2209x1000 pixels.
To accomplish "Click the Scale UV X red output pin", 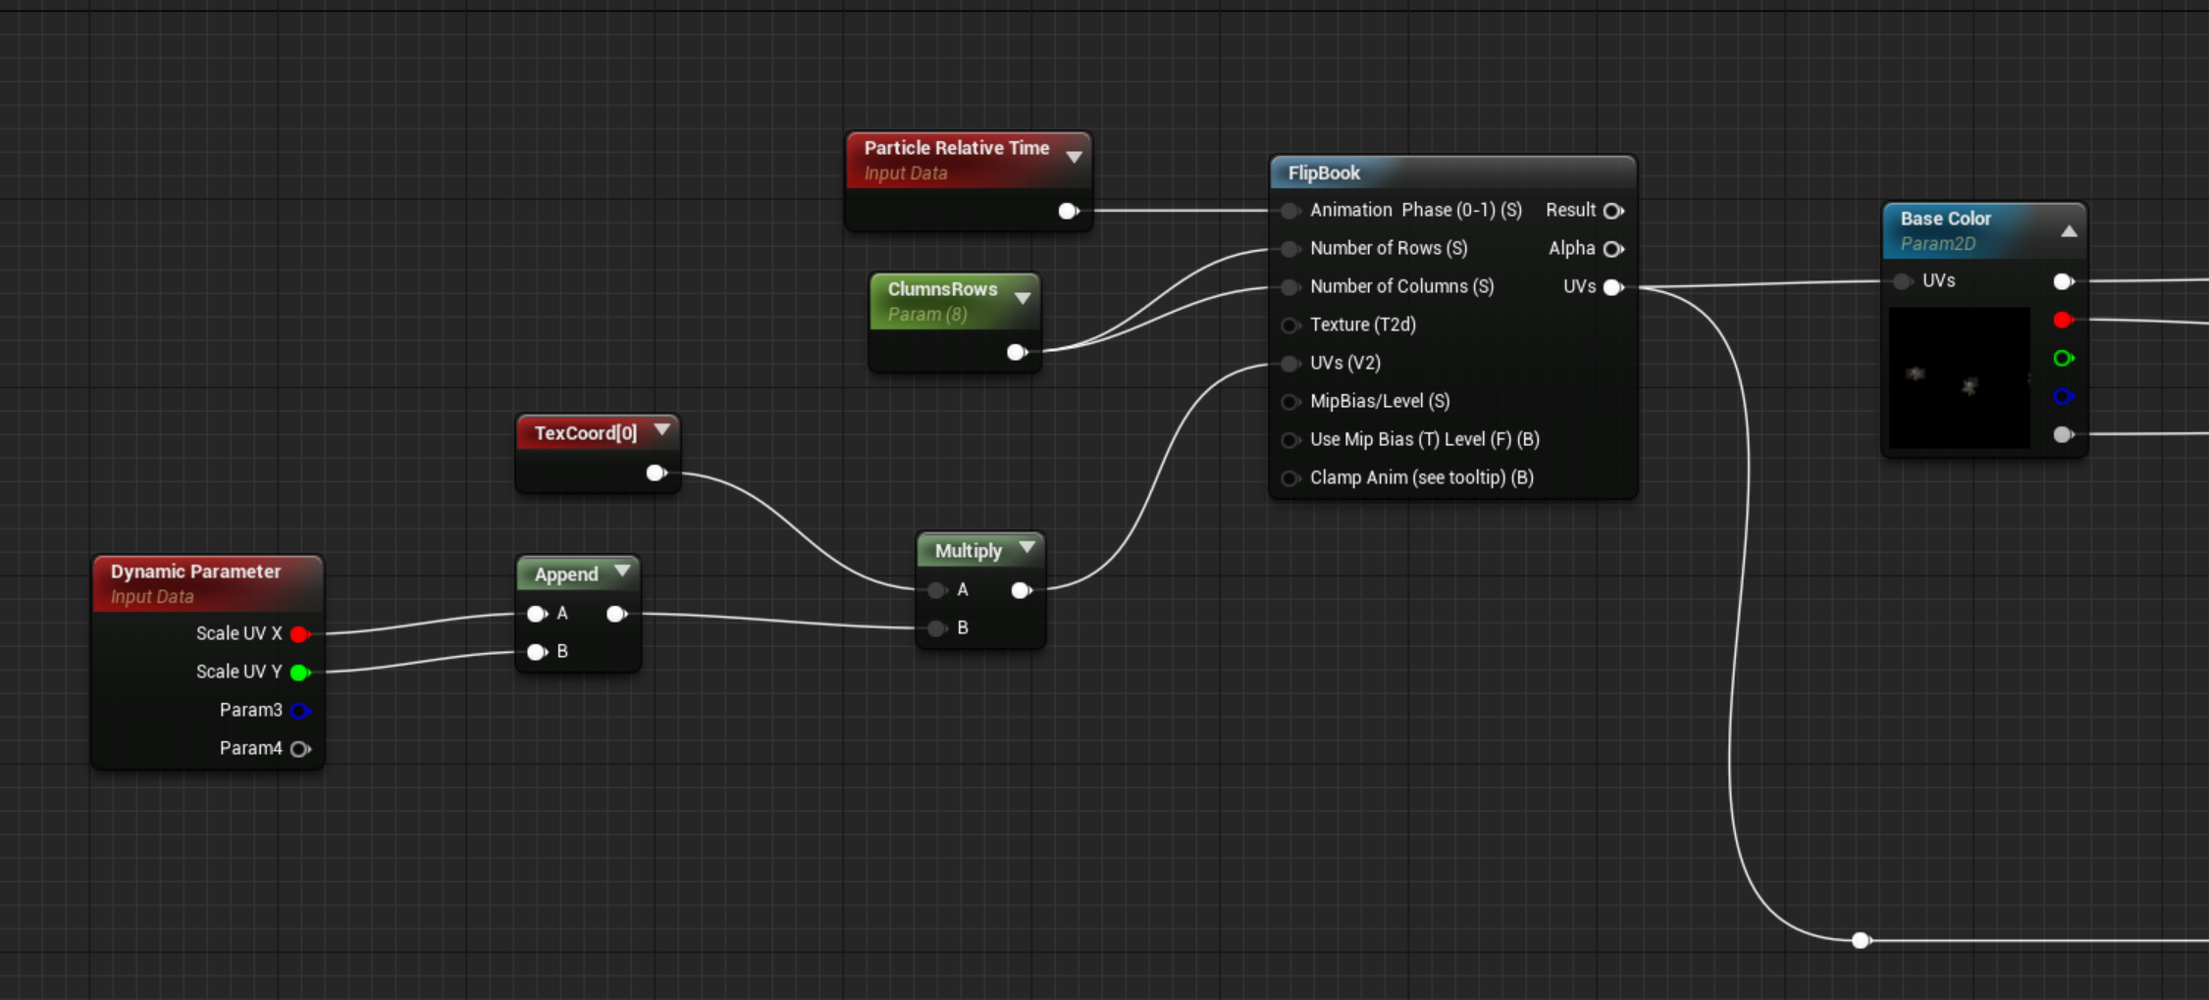I will point(300,634).
